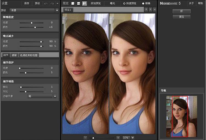Open the 肖像 preset dropdown
This screenshot has height=140, width=206.
click(32, 10)
